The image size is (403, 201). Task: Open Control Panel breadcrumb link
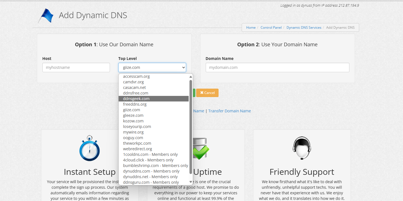coord(271,28)
